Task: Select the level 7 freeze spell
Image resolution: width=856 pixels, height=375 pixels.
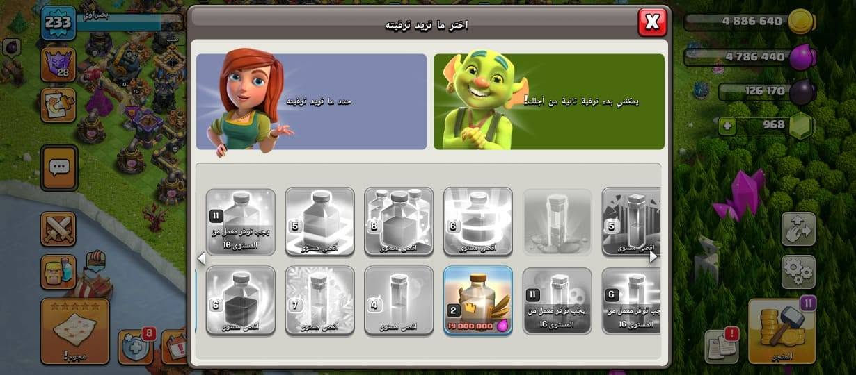Action: (x=319, y=300)
